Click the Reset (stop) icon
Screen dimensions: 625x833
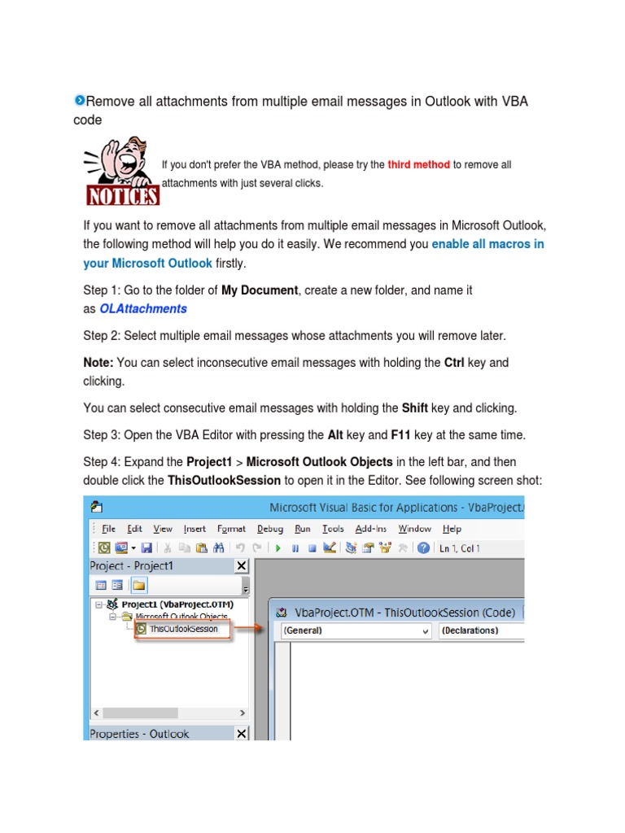(312, 548)
